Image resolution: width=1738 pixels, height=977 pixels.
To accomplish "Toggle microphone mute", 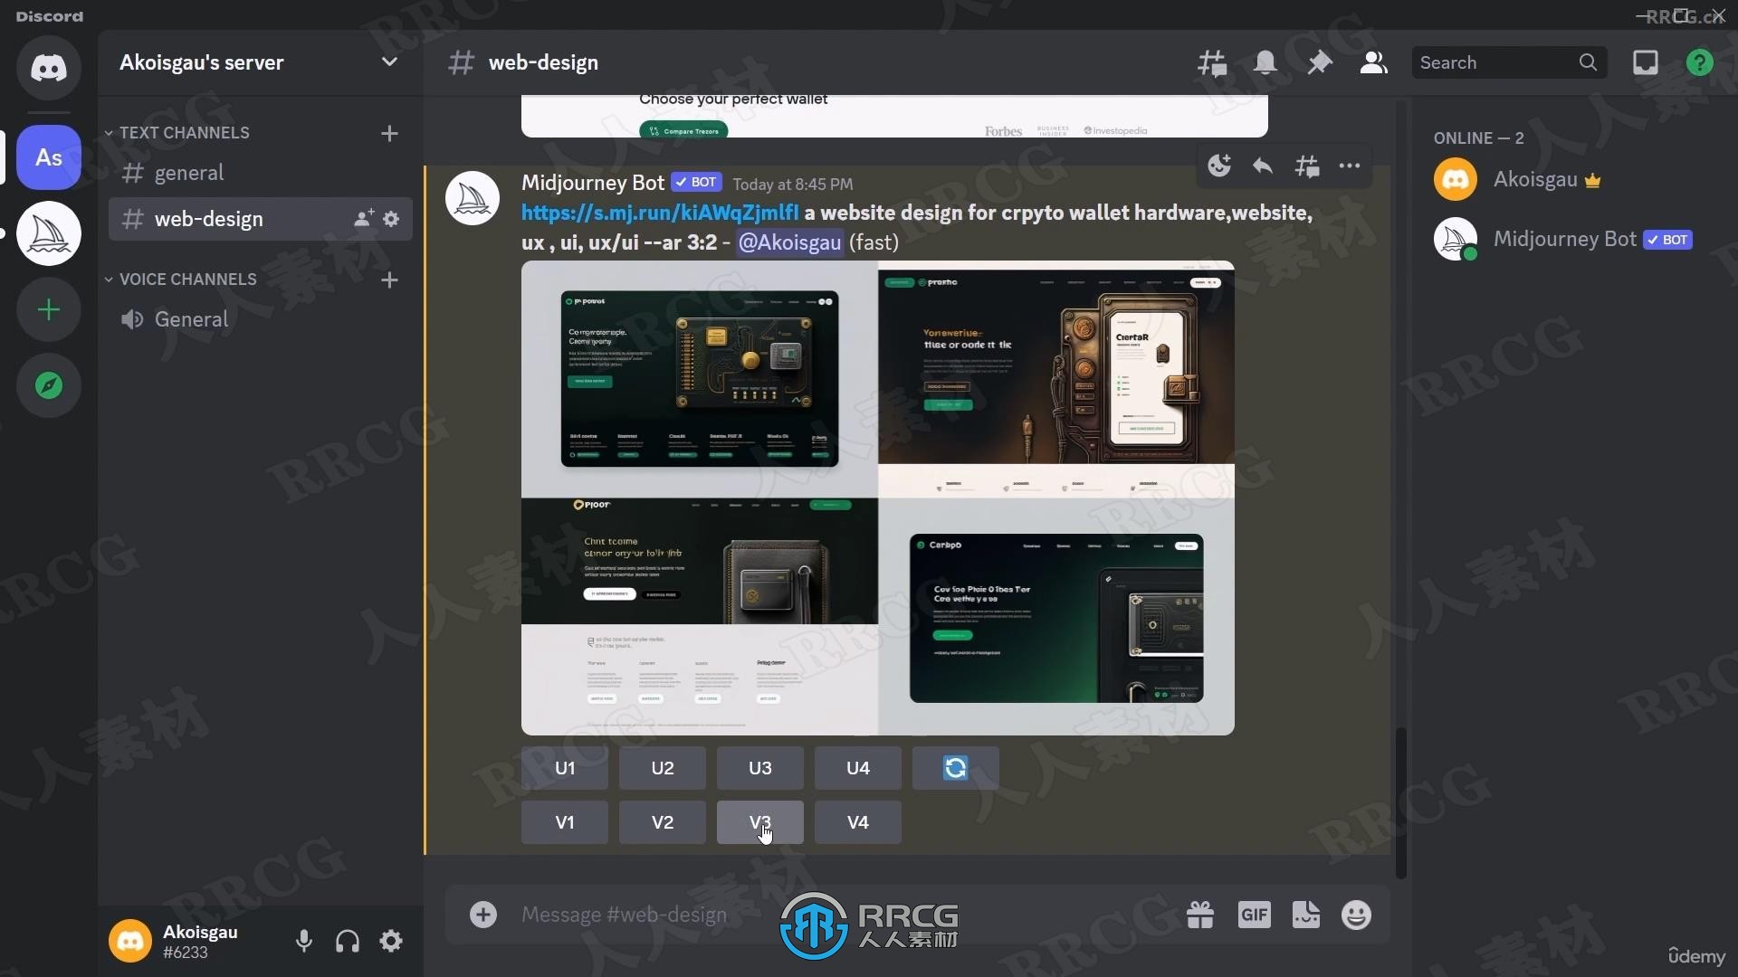I will (x=304, y=942).
